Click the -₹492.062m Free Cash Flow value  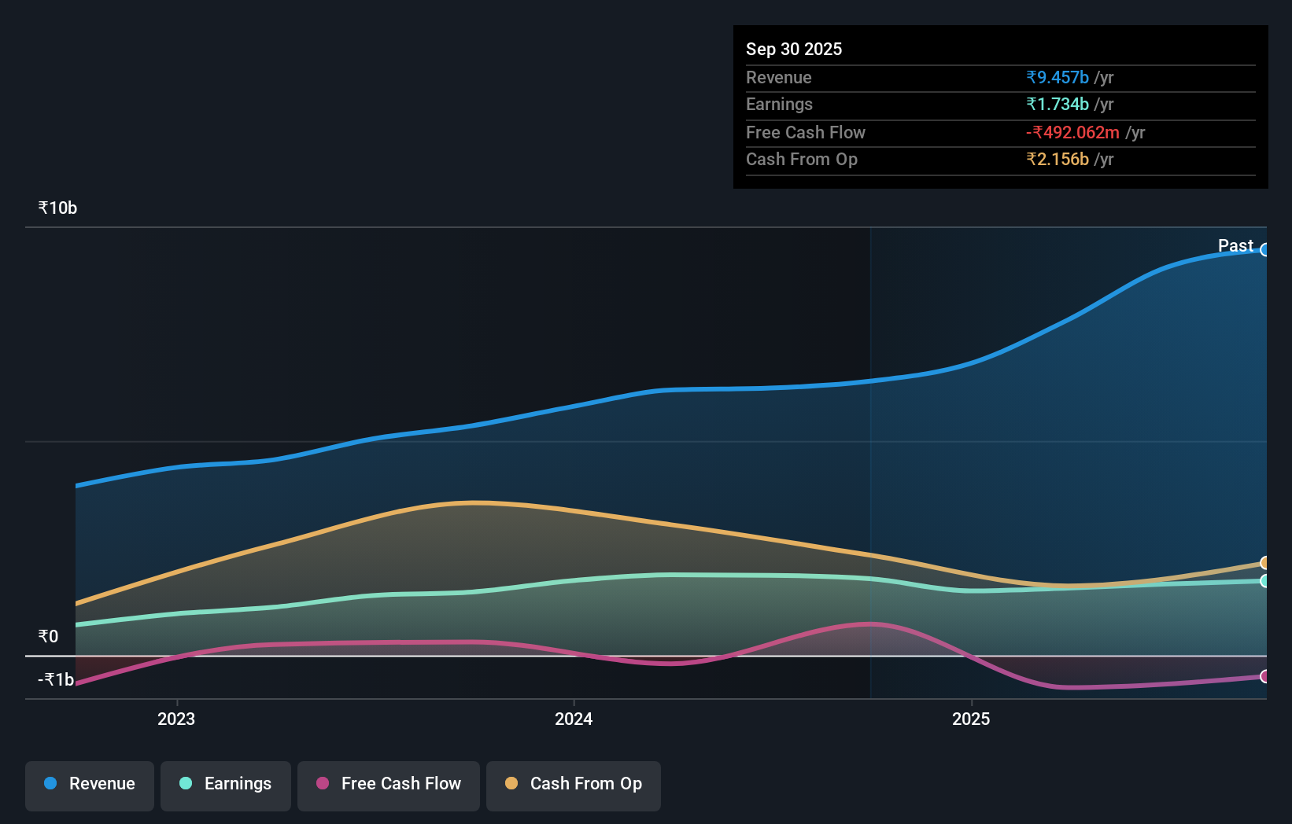coord(1073,132)
